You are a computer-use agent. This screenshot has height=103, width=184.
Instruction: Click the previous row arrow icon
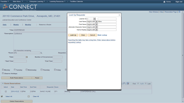click(138, 84)
